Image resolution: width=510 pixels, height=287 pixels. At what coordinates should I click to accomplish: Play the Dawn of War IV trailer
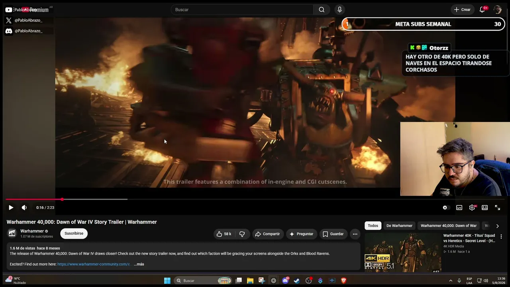coord(11,208)
